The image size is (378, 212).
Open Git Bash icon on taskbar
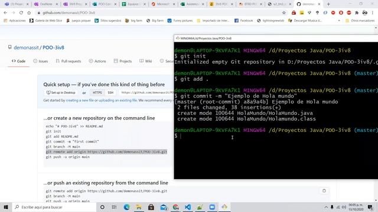224,207
